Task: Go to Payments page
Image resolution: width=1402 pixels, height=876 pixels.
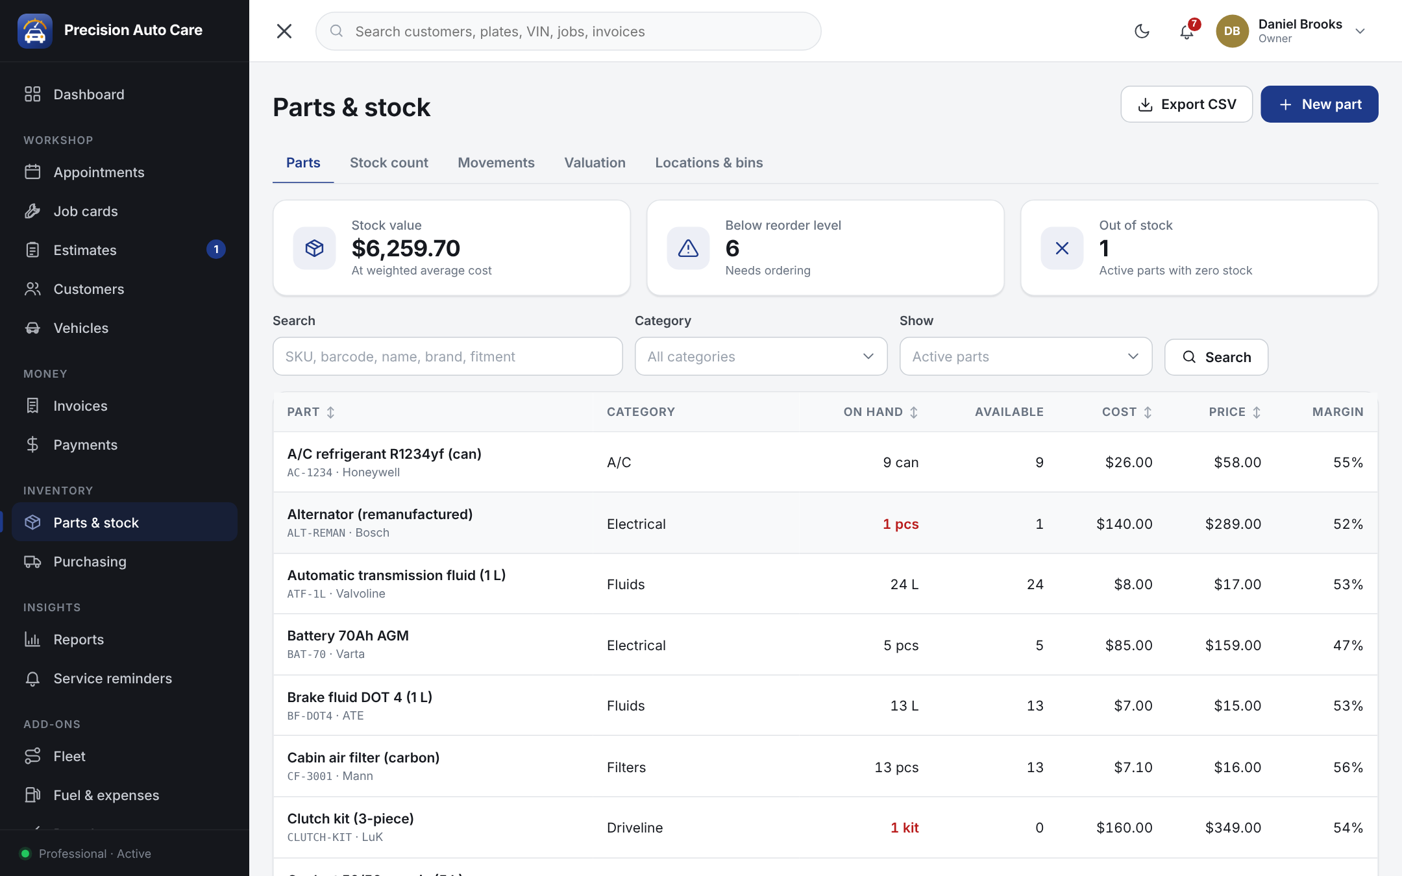Action: click(x=125, y=444)
